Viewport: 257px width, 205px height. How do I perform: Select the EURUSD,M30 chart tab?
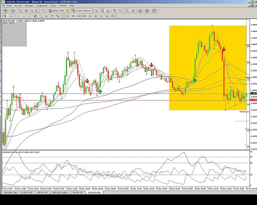95,193
